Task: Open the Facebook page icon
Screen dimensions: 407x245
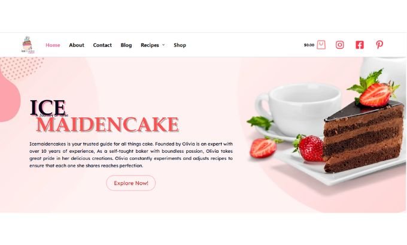Action: (x=360, y=45)
